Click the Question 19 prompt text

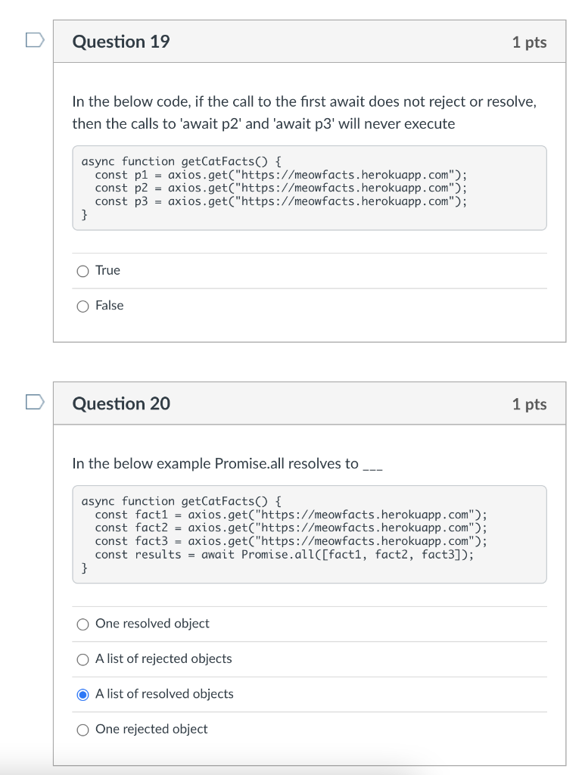point(304,112)
